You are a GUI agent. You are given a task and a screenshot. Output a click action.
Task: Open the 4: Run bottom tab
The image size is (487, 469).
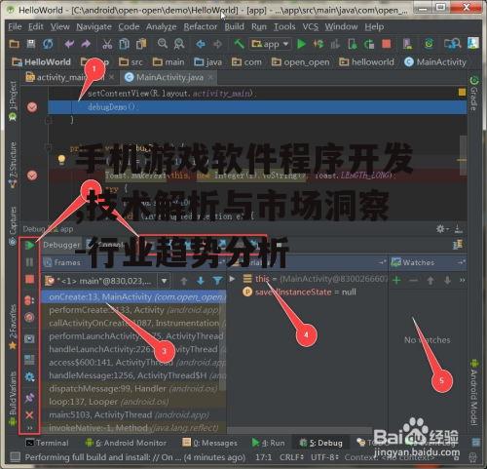(269, 443)
